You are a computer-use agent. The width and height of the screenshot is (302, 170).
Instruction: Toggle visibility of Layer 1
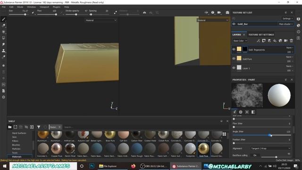234,68
